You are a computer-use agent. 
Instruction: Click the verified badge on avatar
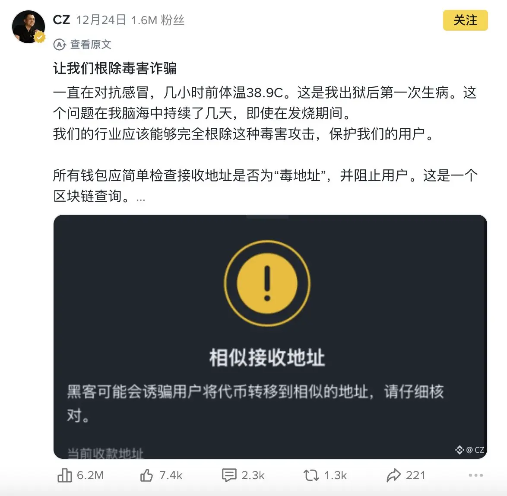click(x=40, y=38)
